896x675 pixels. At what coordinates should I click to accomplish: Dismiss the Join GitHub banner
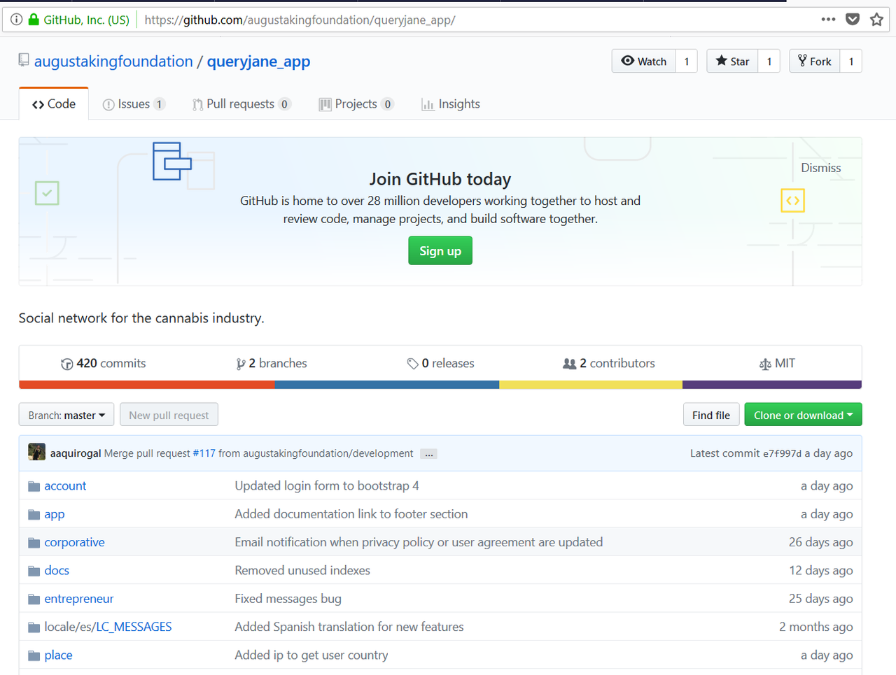tap(821, 168)
